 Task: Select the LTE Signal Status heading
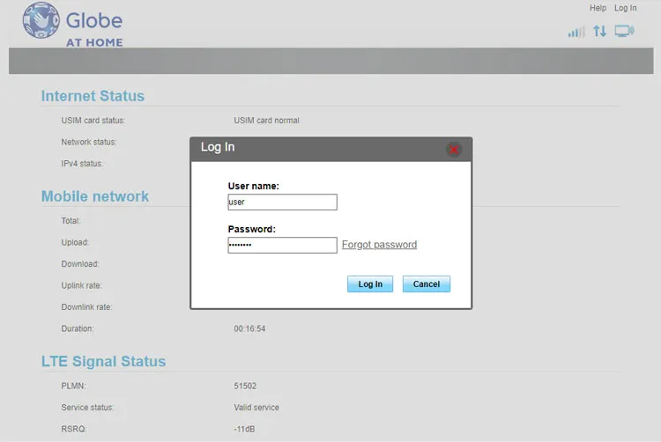pos(103,362)
